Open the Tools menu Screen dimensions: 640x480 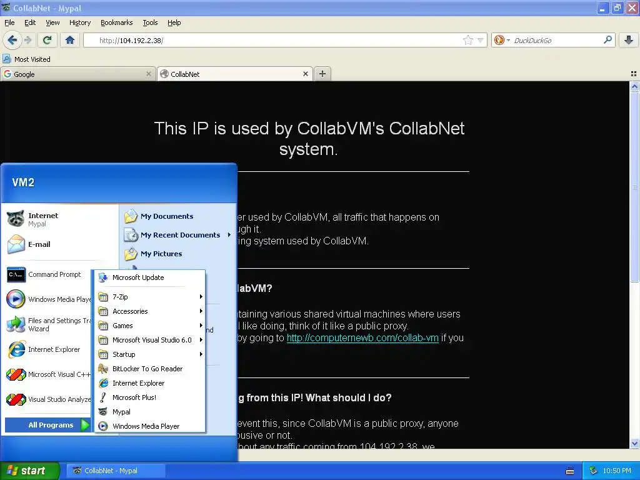pyautogui.click(x=150, y=22)
